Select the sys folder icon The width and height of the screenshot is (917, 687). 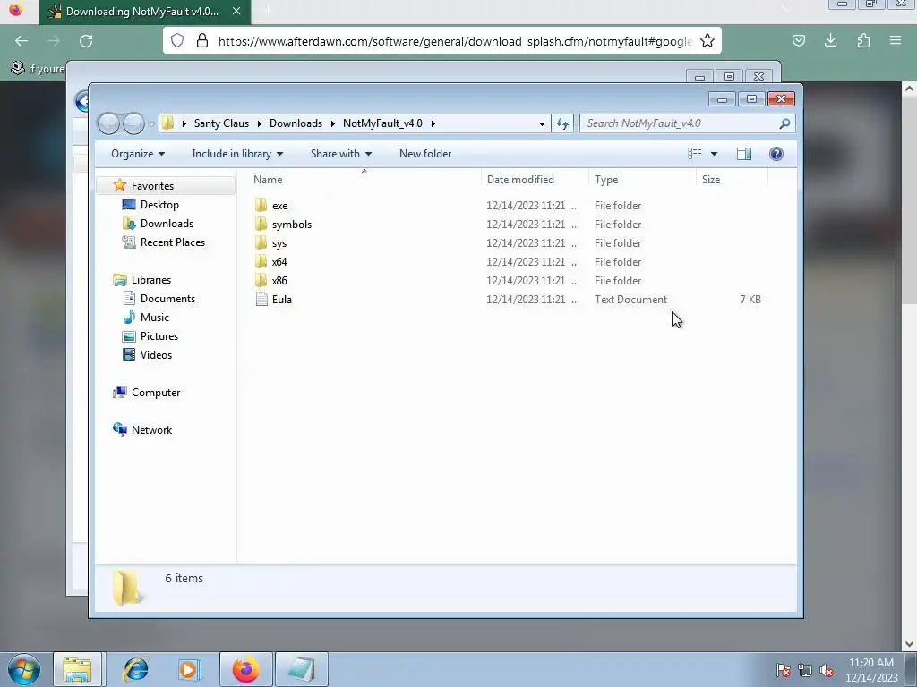click(261, 243)
